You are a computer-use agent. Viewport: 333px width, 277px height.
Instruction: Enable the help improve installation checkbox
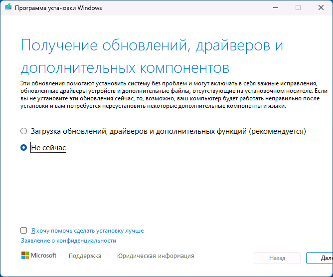point(24,231)
